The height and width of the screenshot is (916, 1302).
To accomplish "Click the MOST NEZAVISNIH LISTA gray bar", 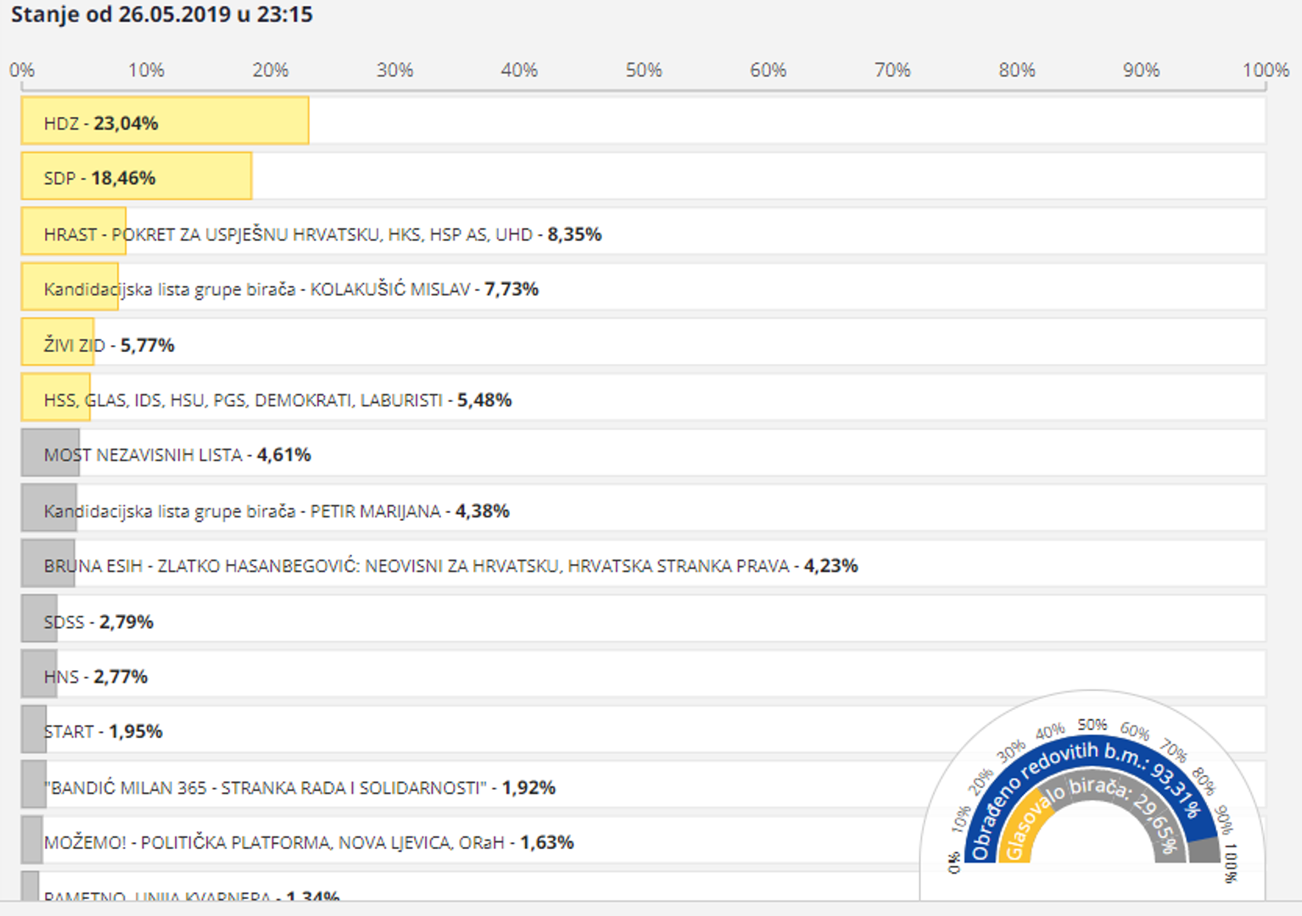I will [x=50, y=453].
